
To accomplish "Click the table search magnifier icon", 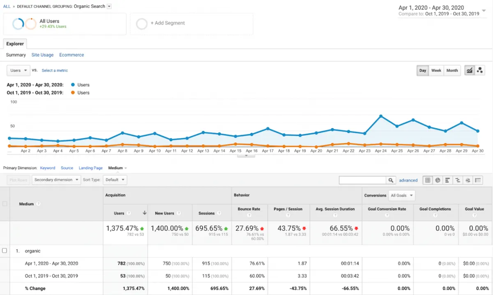I will point(391,180).
